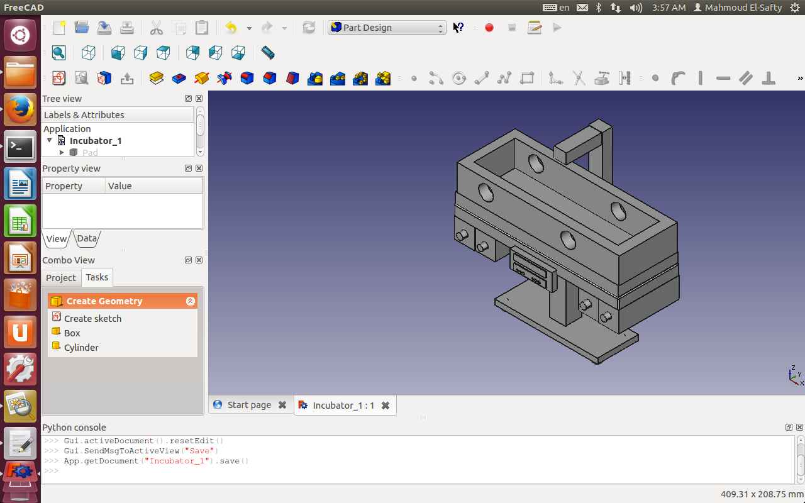This screenshot has height=503, width=805.
Task: Click the Undo arrow icon
Action: [x=231, y=28]
